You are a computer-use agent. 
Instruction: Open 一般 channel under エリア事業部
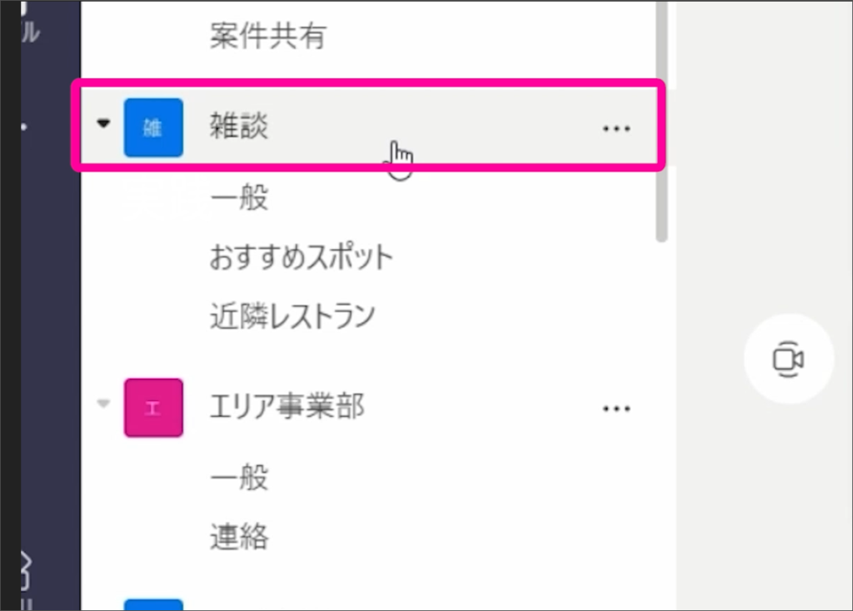(239, 477)
